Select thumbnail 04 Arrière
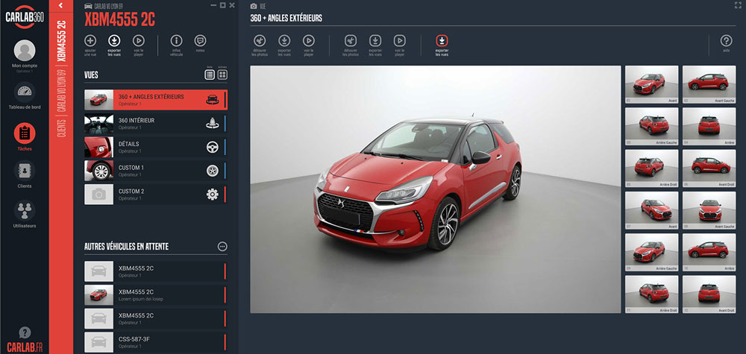746x354 pixels. (709, 127)
